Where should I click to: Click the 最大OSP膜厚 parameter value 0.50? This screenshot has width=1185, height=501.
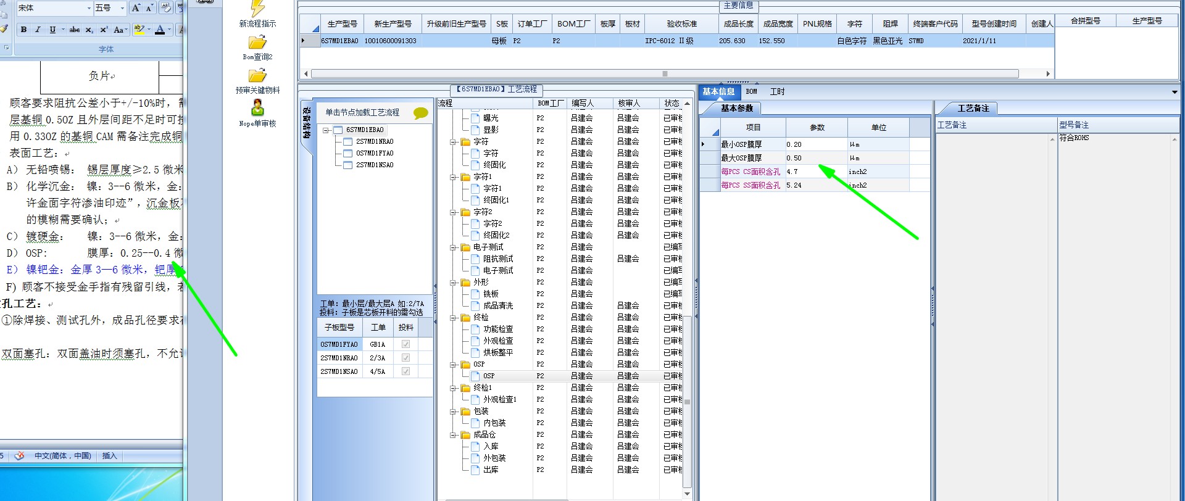pyautogui.click(x=816, y=158)
